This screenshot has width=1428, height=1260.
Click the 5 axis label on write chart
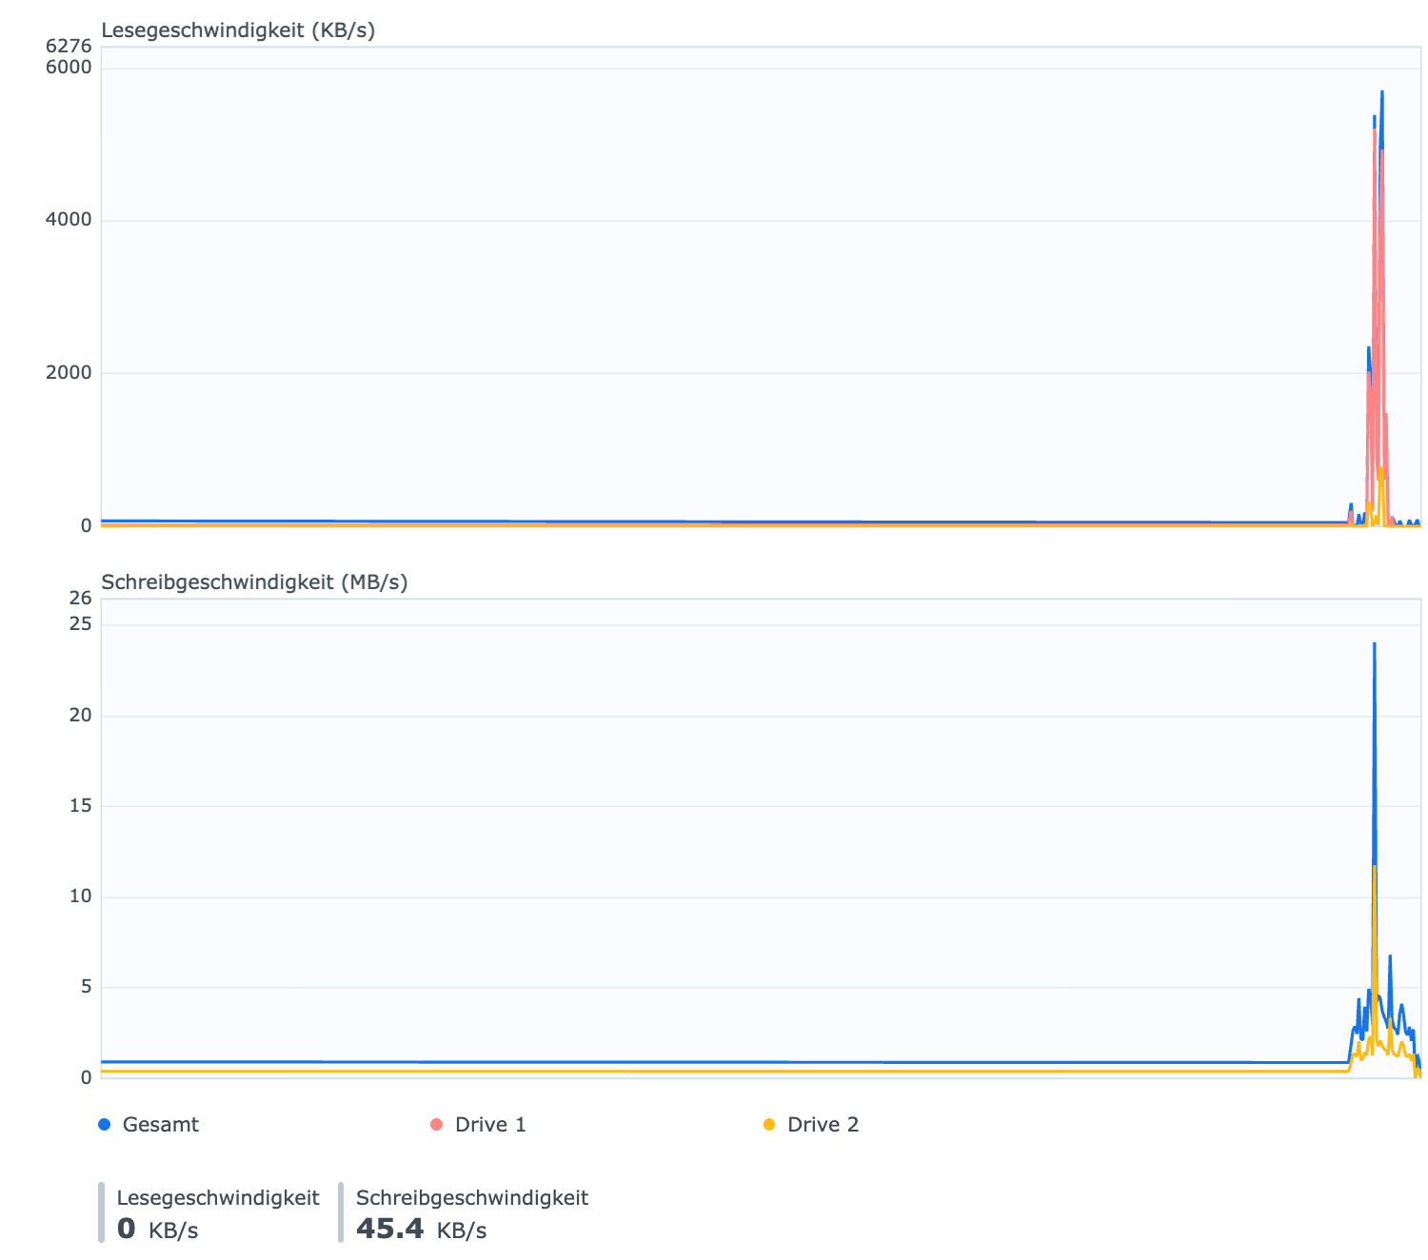pos(87,987)
